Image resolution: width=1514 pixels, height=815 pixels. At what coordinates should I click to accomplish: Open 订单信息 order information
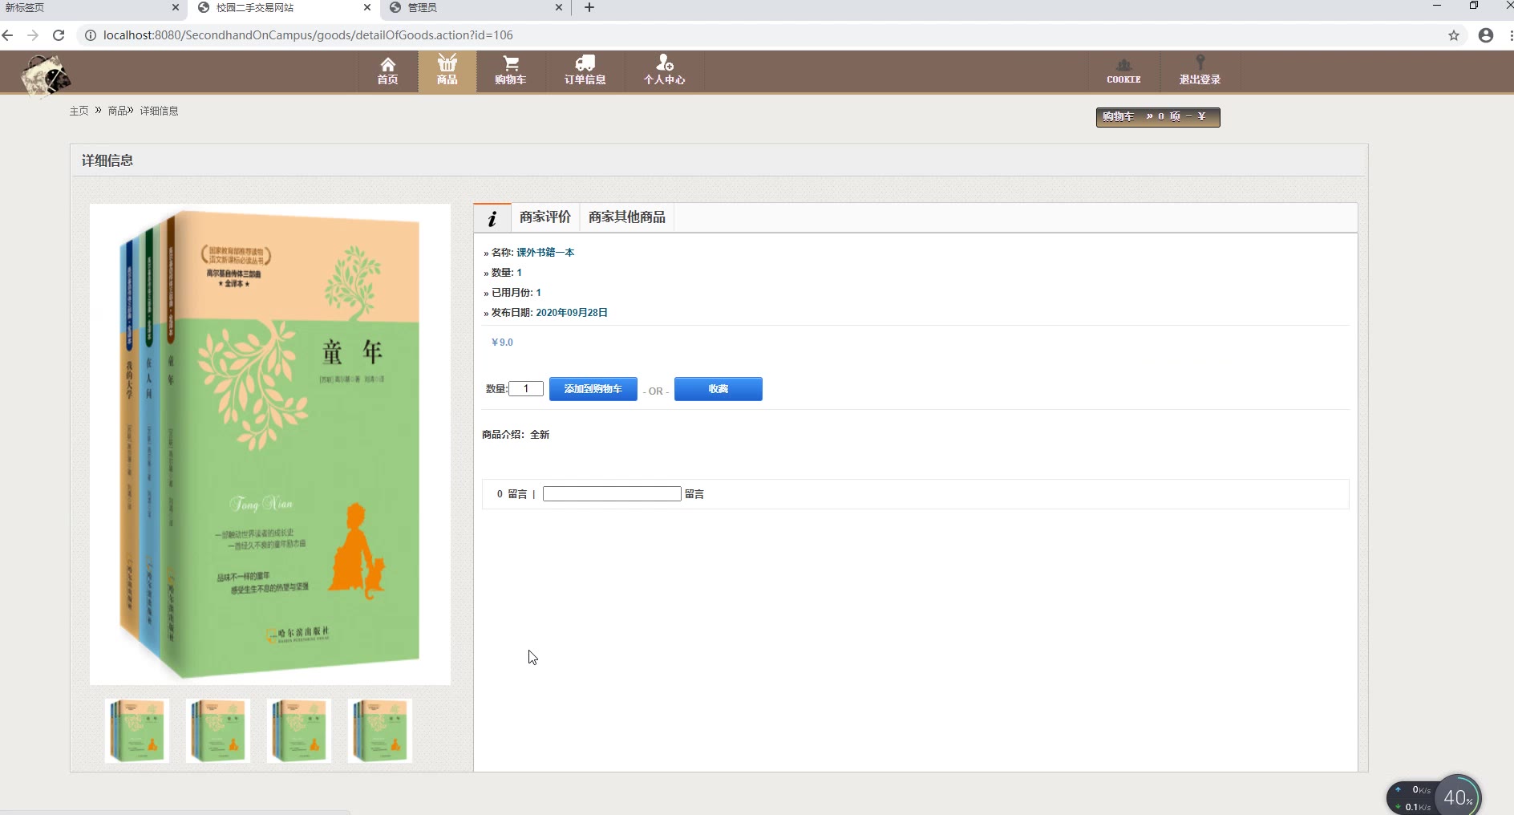click(585, 71)
